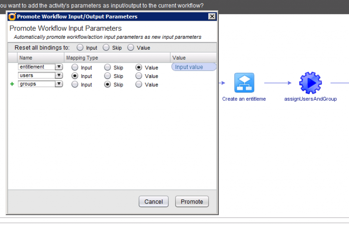Choose Value for the users parameter
Viewport: 349px width, 225px height.
tap(139, 76)
